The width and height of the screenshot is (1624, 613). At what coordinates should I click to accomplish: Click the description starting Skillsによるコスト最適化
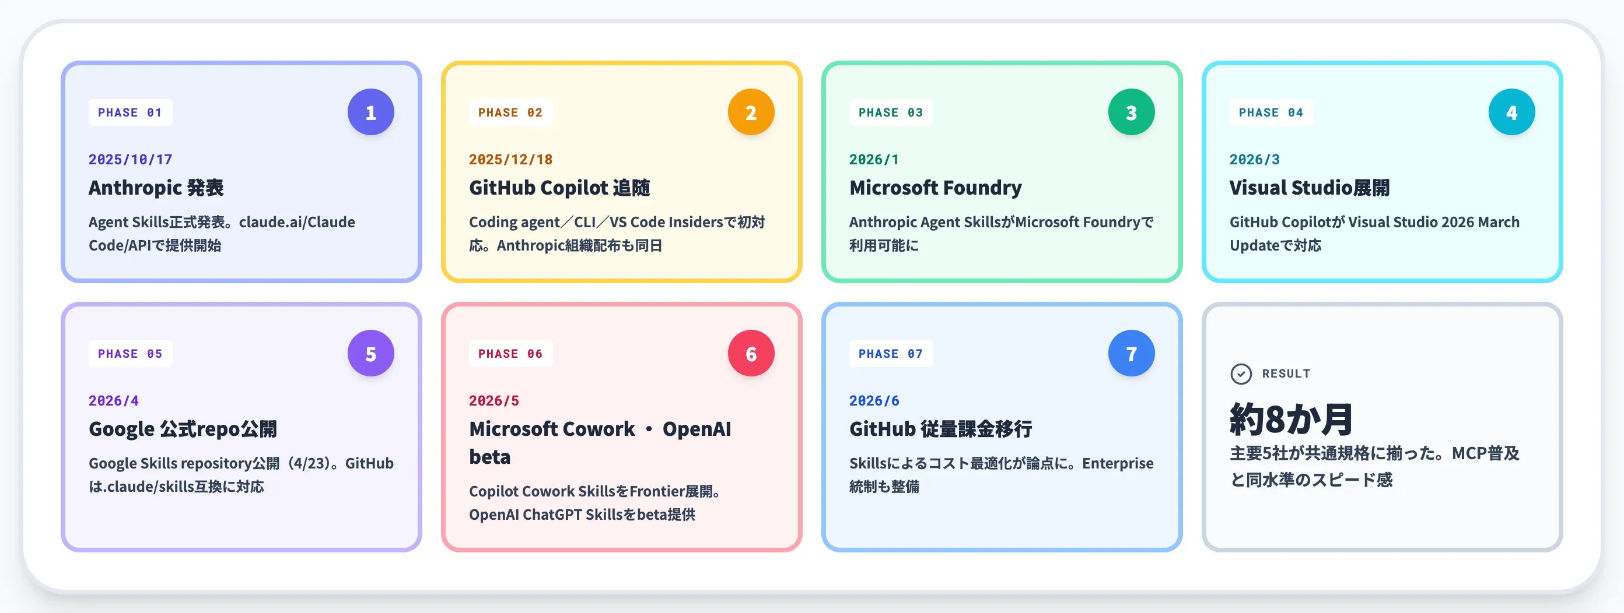[1000, 475]
